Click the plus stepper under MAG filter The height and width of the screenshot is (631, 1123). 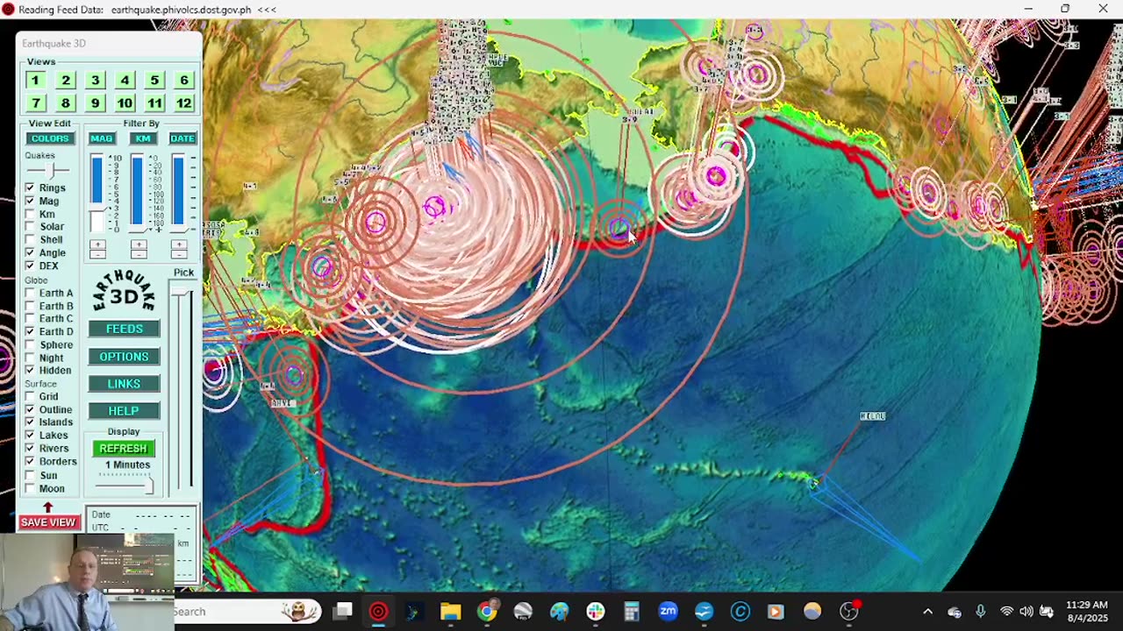(x=97, y=245)
